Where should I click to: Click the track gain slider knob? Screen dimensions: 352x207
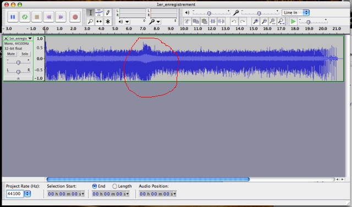pyautogui.click(x=18, y=62)
